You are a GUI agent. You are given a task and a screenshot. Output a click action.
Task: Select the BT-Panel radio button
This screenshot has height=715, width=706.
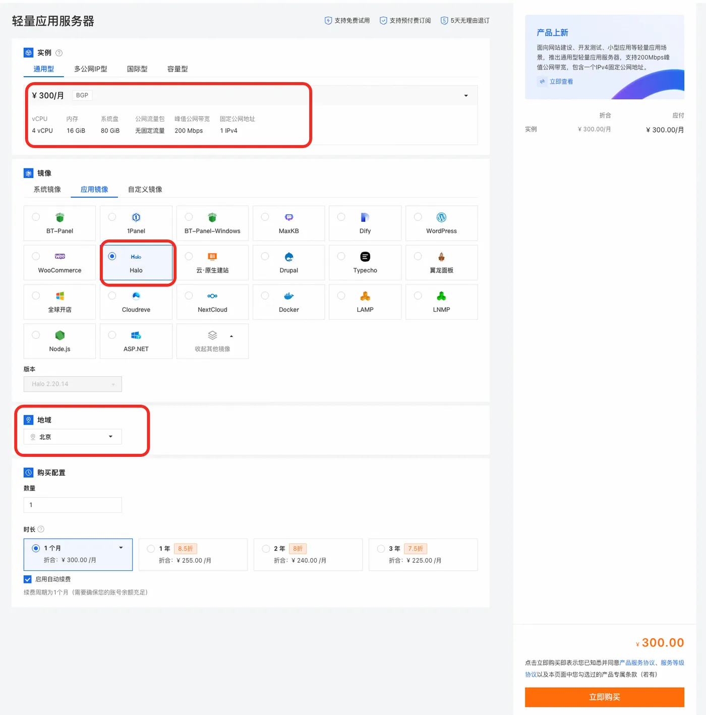(36, 217)
